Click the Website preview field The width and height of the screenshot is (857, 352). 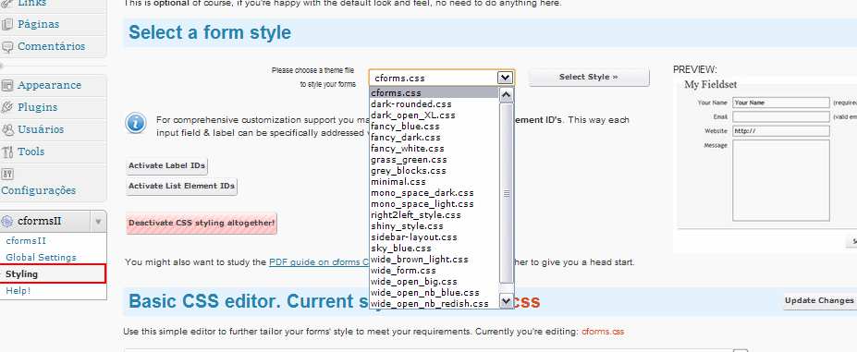pos(781,131)
